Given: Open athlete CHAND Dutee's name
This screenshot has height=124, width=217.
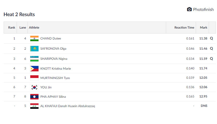Looking at the screenshot, I should click(x=51, y=38).
